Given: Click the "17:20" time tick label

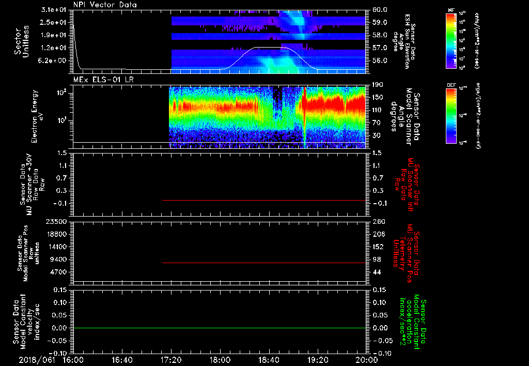Looking at the screenshot, I should pos(171,360).
